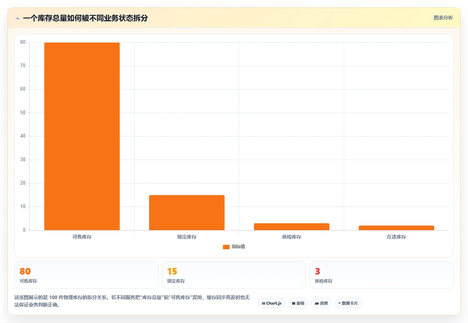Click the 质检库存 bar in the chart

(x=292, y=226)
